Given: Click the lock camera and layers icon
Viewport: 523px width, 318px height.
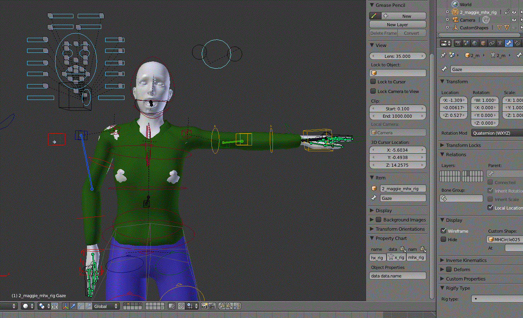Looking at the screenshot, I should click(171, 306).
